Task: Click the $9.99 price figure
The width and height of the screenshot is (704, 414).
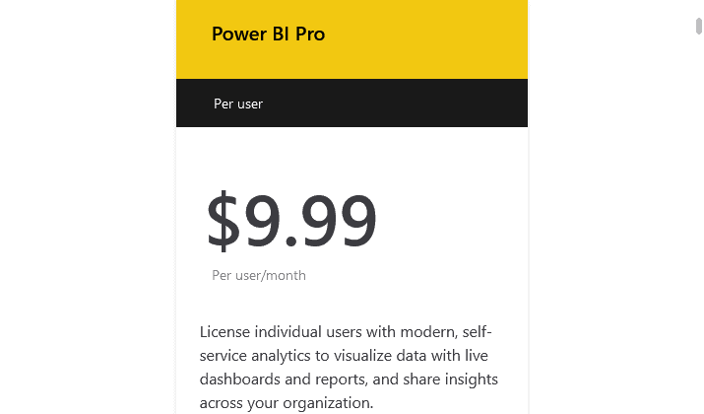Action: click(291, 220)
